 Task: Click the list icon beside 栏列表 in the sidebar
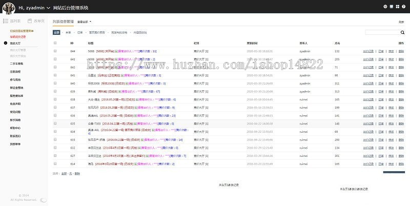[x=6, y=21]
